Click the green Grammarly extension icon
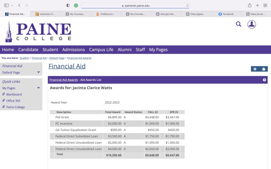Screen dimensions: 271x169 76,5
